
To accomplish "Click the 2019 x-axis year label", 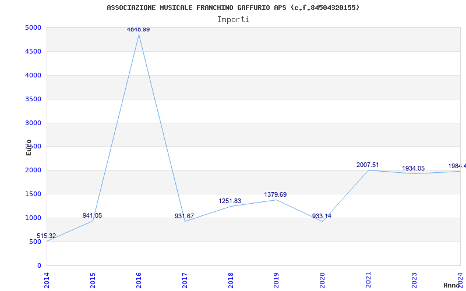I will coord(276,281).
